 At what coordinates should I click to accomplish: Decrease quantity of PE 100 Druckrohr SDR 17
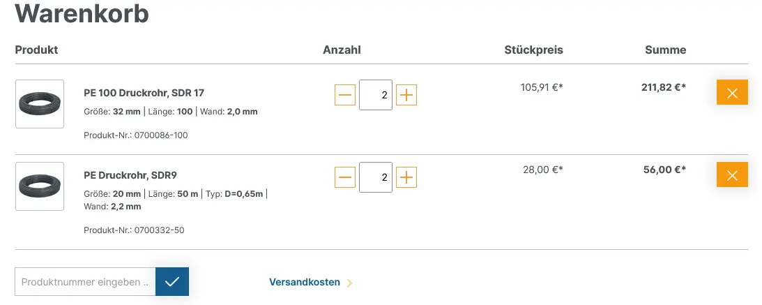345,95
